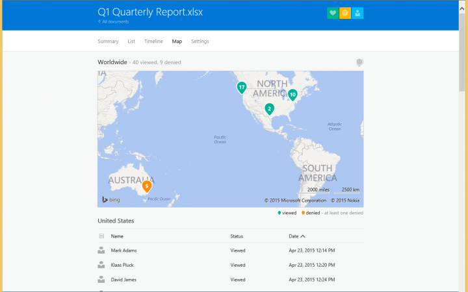Image resolution: width=468 pixels, height=292 pixels.
Task: Click the 2015 Microsoft Corporation copyright text
Action: click(x=295, y=201)
